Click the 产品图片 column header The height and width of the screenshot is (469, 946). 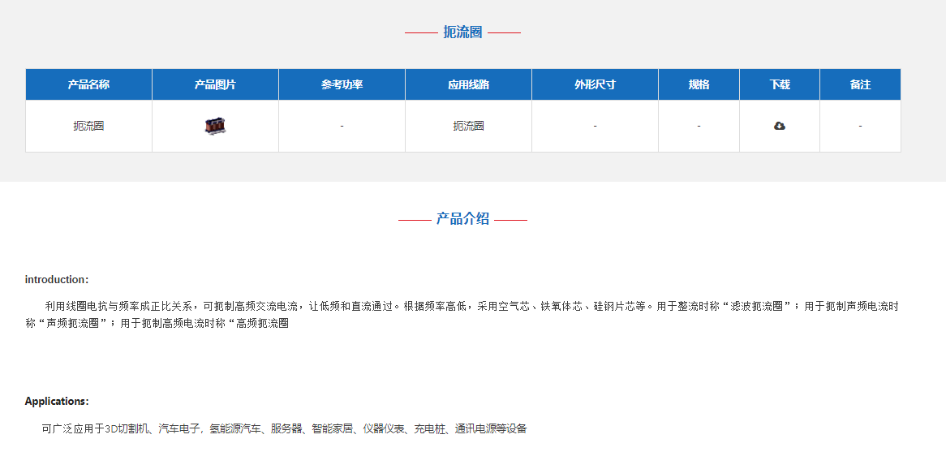tap(215, 84)
